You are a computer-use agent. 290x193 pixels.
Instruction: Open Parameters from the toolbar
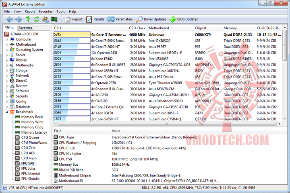tap(120, 19)
